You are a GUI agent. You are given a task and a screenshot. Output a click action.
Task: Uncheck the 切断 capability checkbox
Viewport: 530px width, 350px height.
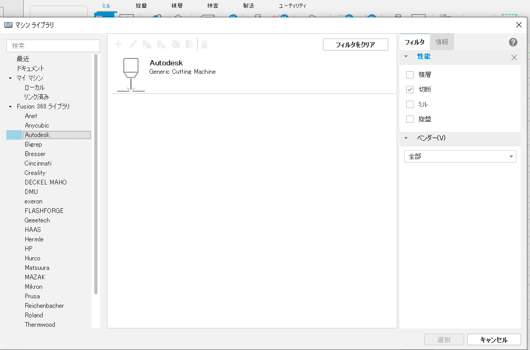pos(410,90)
